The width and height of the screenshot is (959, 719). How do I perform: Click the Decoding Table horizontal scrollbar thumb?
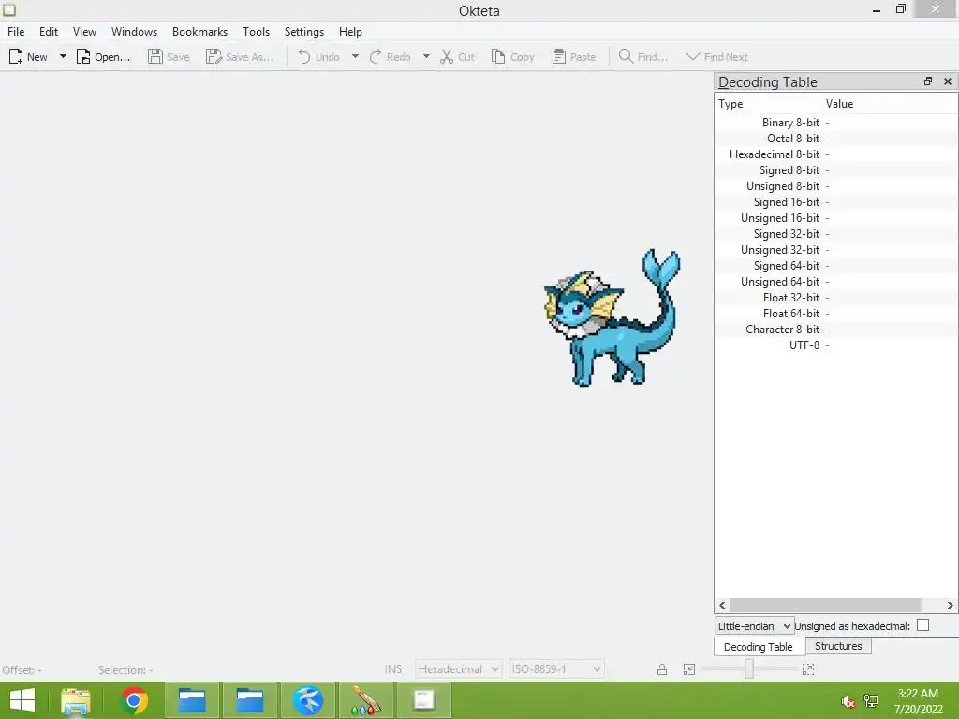[x=826, y=606]
